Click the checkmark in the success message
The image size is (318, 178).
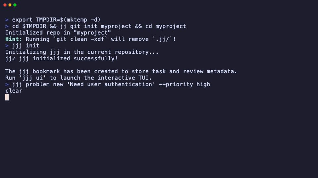tap(14, 59)
